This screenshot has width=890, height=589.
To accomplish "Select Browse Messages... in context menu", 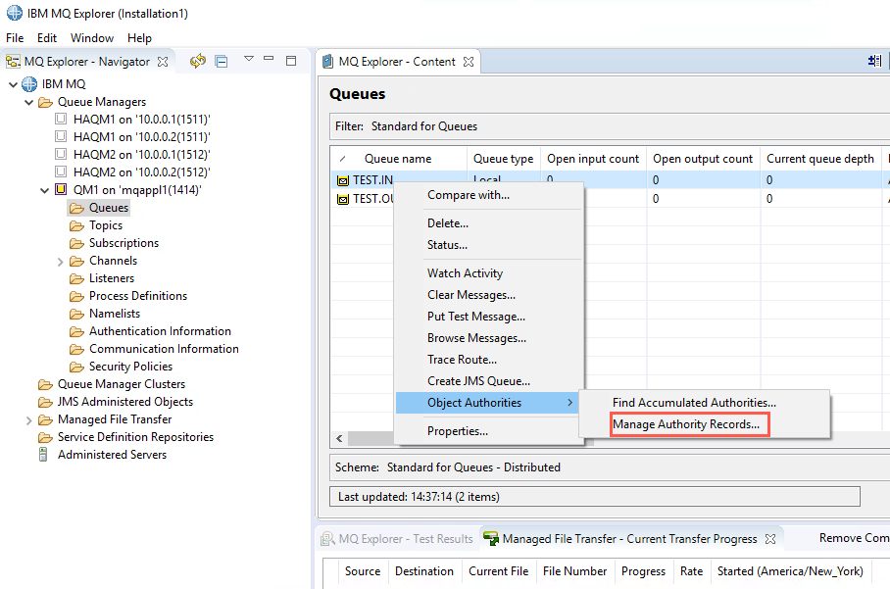I will 476,338.
